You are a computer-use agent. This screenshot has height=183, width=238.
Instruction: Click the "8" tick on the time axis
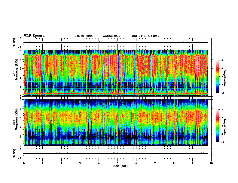174,163
